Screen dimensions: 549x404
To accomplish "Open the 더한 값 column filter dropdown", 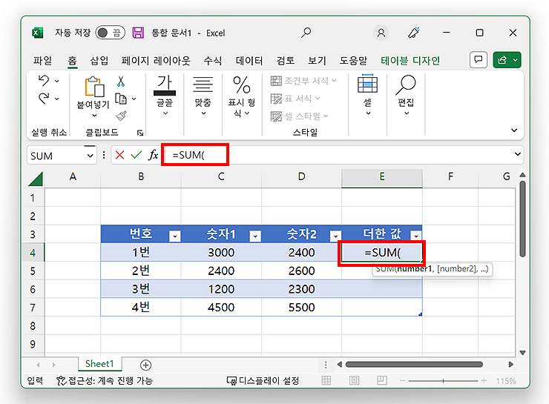I will click(x=416, y=236).
